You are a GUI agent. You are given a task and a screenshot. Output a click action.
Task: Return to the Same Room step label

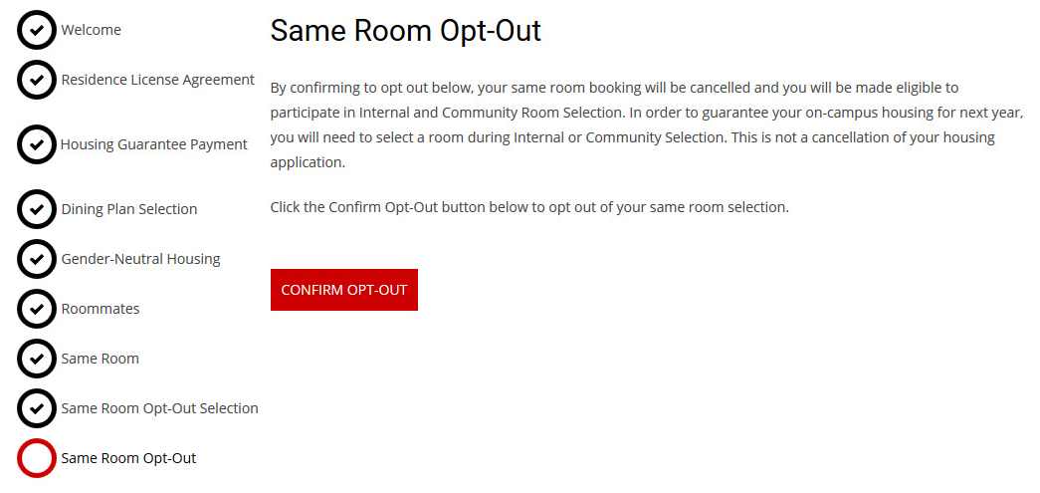point(100,359)
